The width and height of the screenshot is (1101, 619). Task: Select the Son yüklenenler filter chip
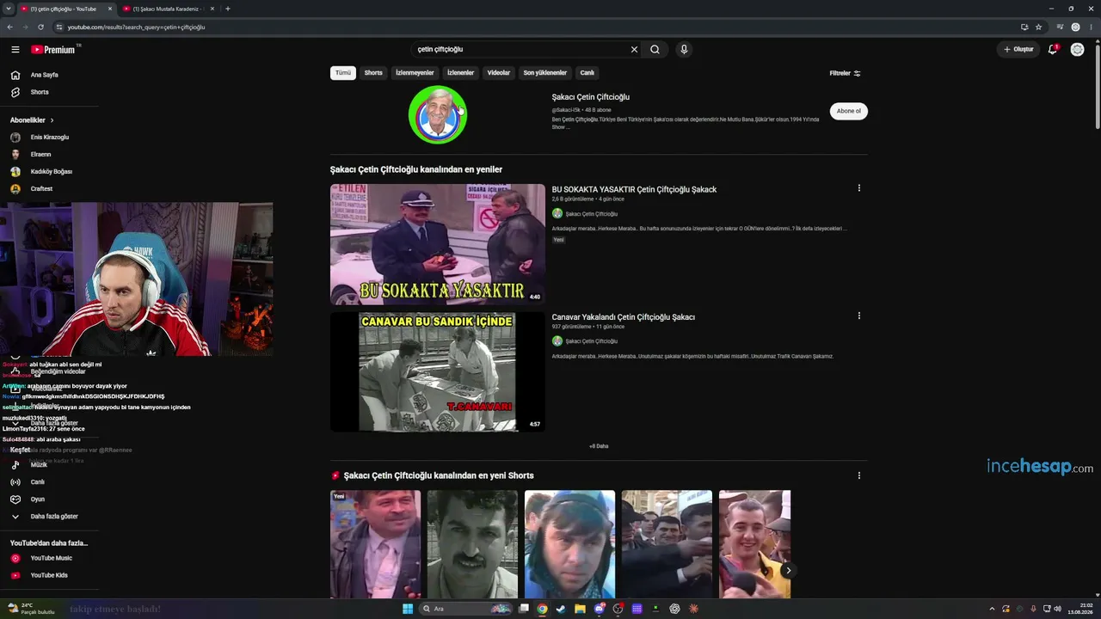point(545,73)
